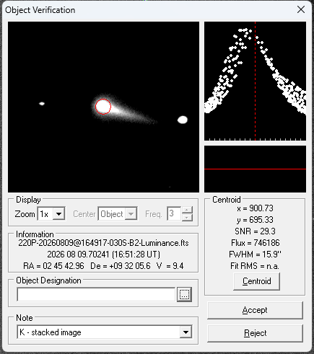This screenshot has height=354, width=314.
Task: Expand the Note dropdown arrow
Action: click(x=186, y=332)
